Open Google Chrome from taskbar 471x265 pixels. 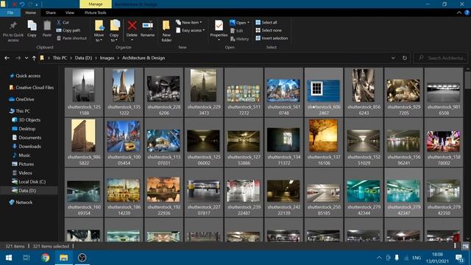(x=46, y=258)
